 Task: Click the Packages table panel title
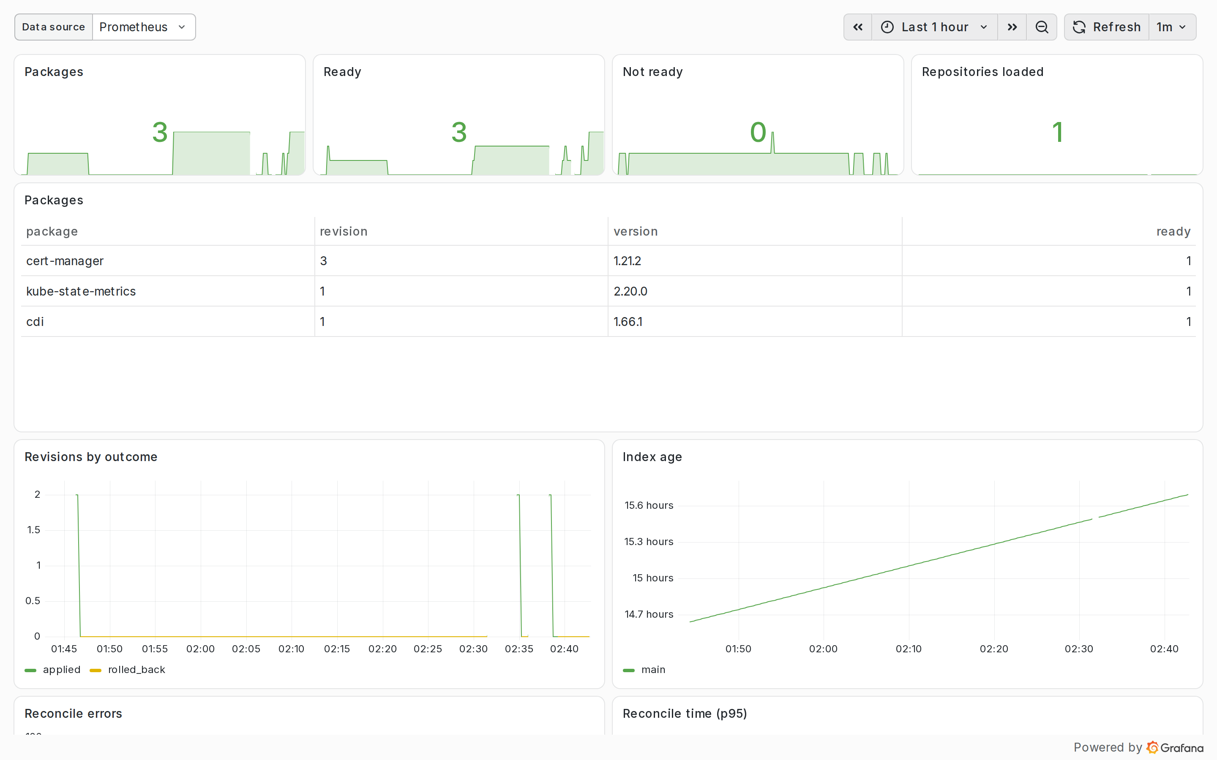54,200
